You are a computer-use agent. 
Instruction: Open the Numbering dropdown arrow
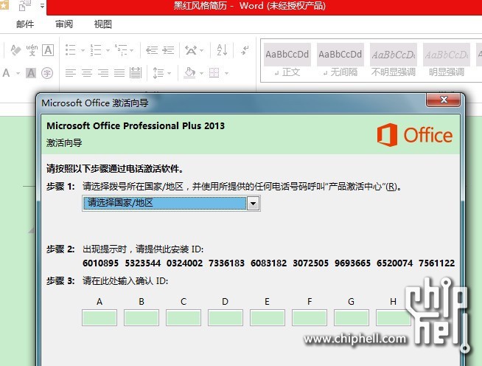click(x=108, y=50)
